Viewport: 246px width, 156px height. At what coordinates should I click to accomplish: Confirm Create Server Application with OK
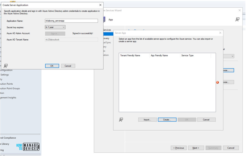52,66
